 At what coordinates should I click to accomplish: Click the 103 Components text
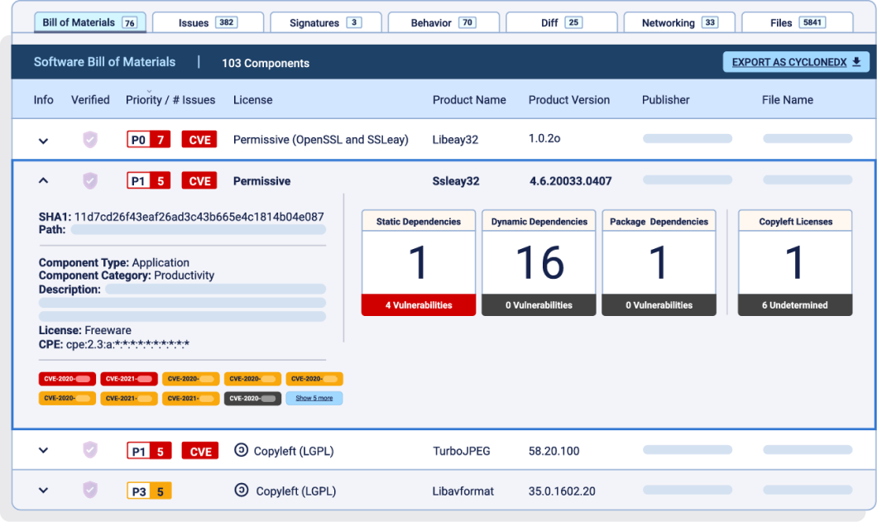(265, 63)
